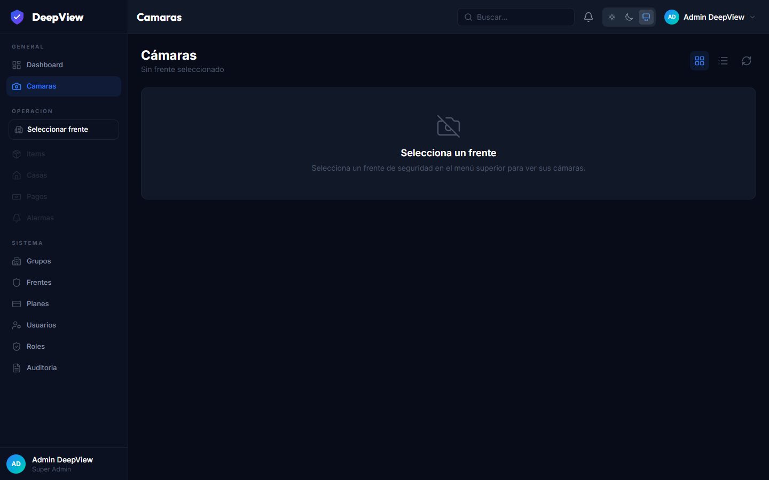Viewport: 769px width, 480px height.
Task: Open Grupos in the sidebar
Action: click(64, 261)
